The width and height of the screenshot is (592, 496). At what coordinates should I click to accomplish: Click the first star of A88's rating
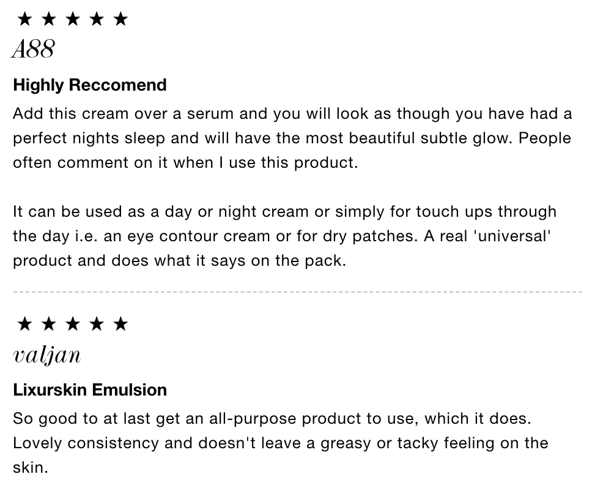(25, 19)
